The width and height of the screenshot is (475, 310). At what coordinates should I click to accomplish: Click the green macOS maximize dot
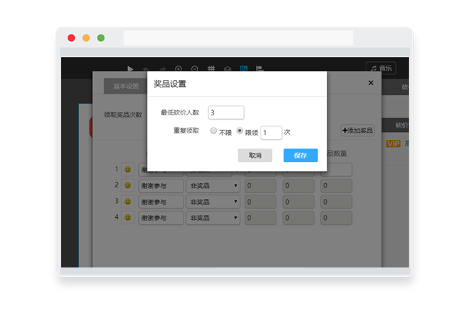(x=101, y=38)
